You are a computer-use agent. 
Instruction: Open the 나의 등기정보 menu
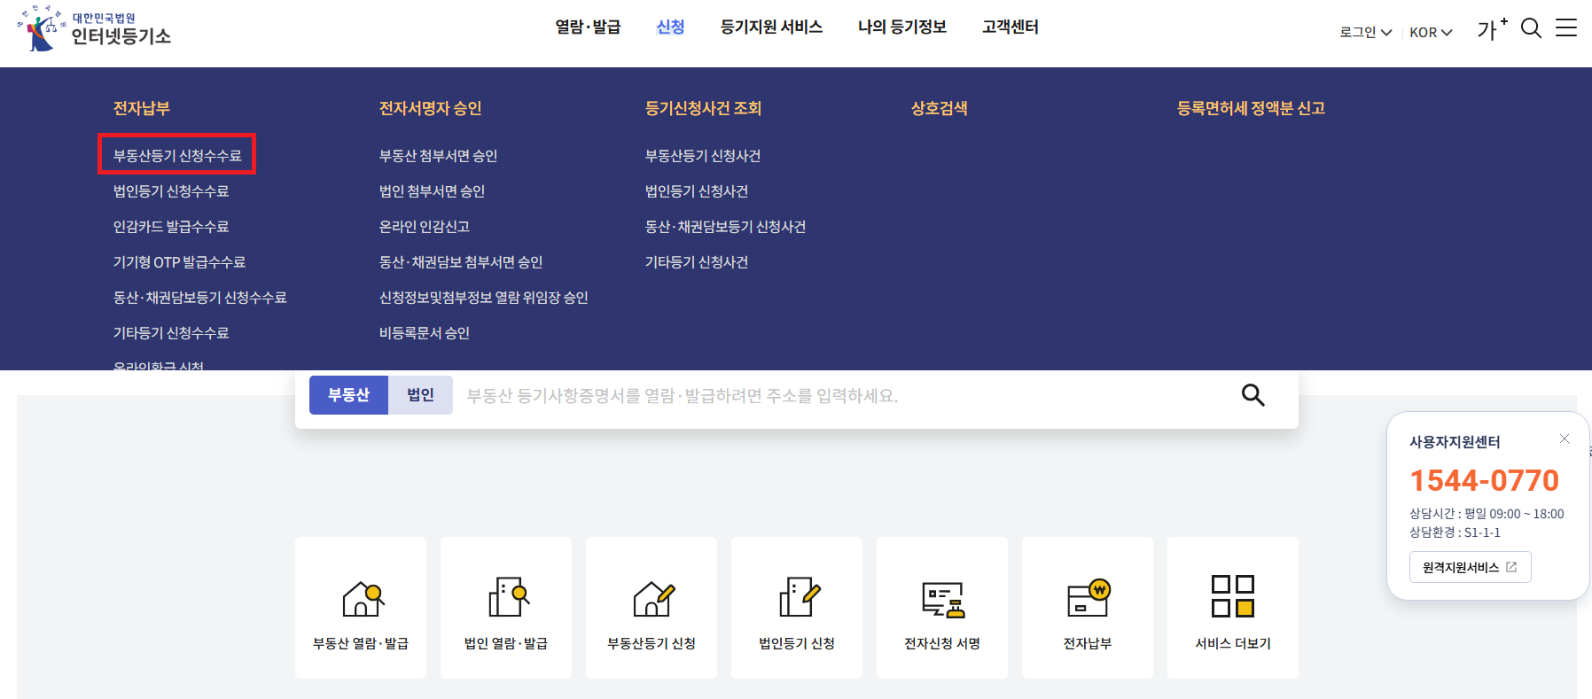click(902, 27)
